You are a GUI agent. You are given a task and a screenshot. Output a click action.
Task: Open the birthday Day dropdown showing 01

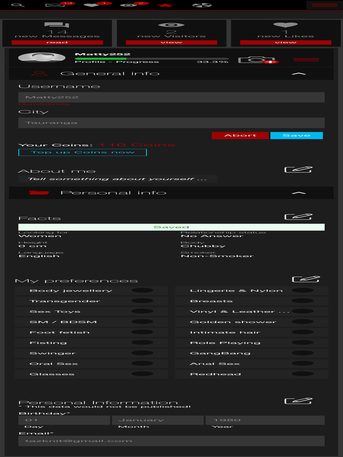[x=64, y=420]
